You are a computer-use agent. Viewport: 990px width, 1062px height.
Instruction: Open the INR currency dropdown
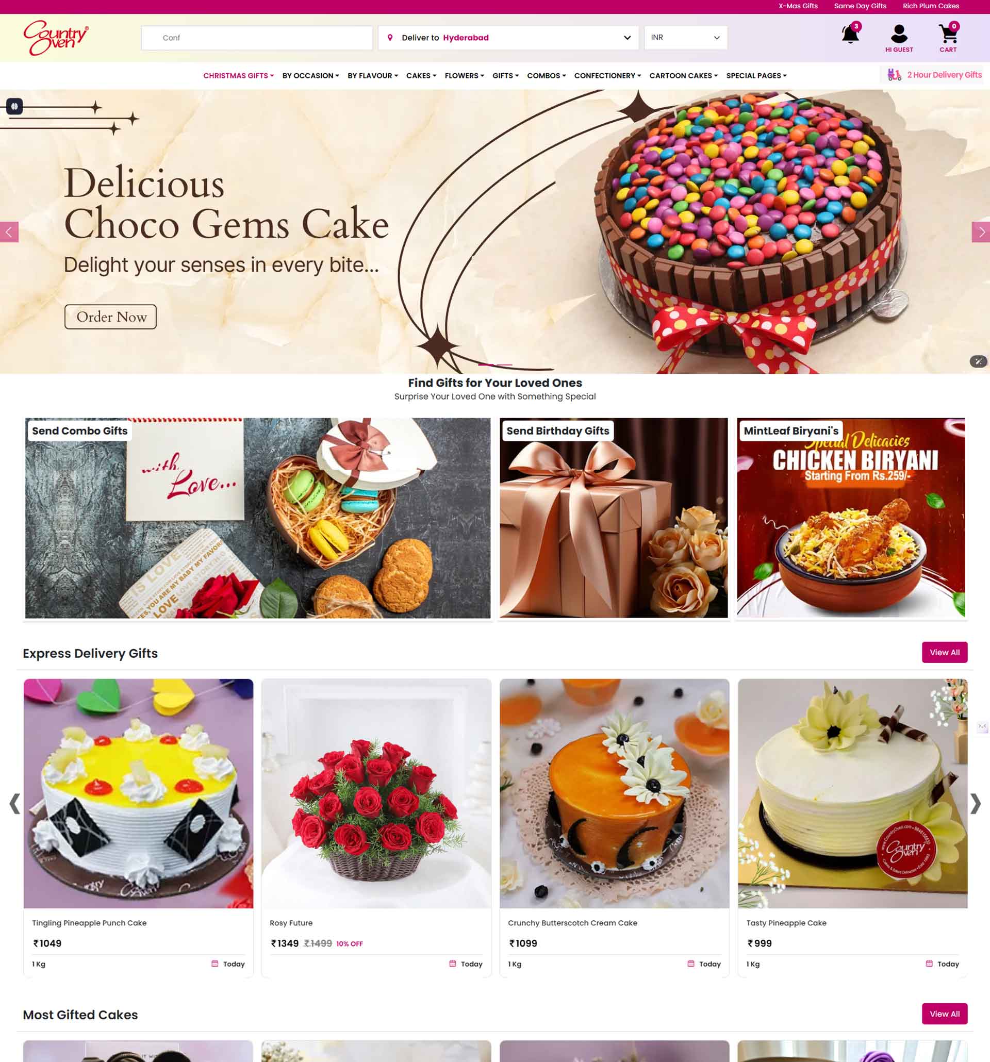[685, 38]
